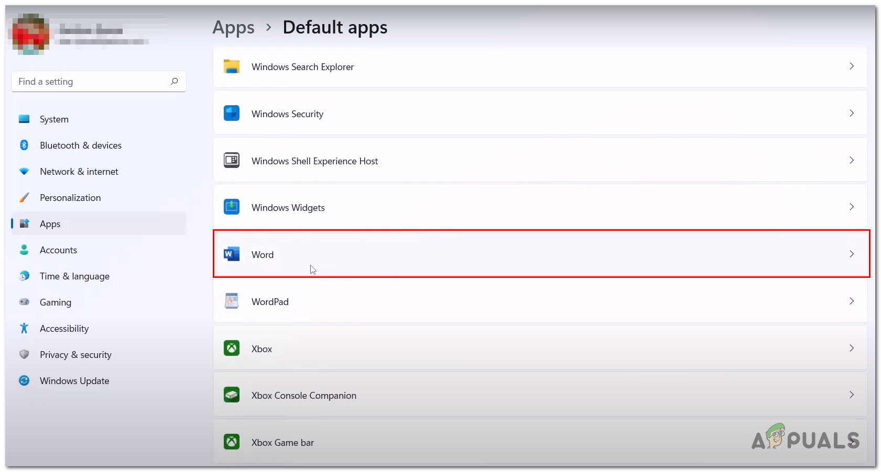Select Windows Update in the sidebar
Image resolution: width=881 pixels, height=472 pixels.
(74, 381)
